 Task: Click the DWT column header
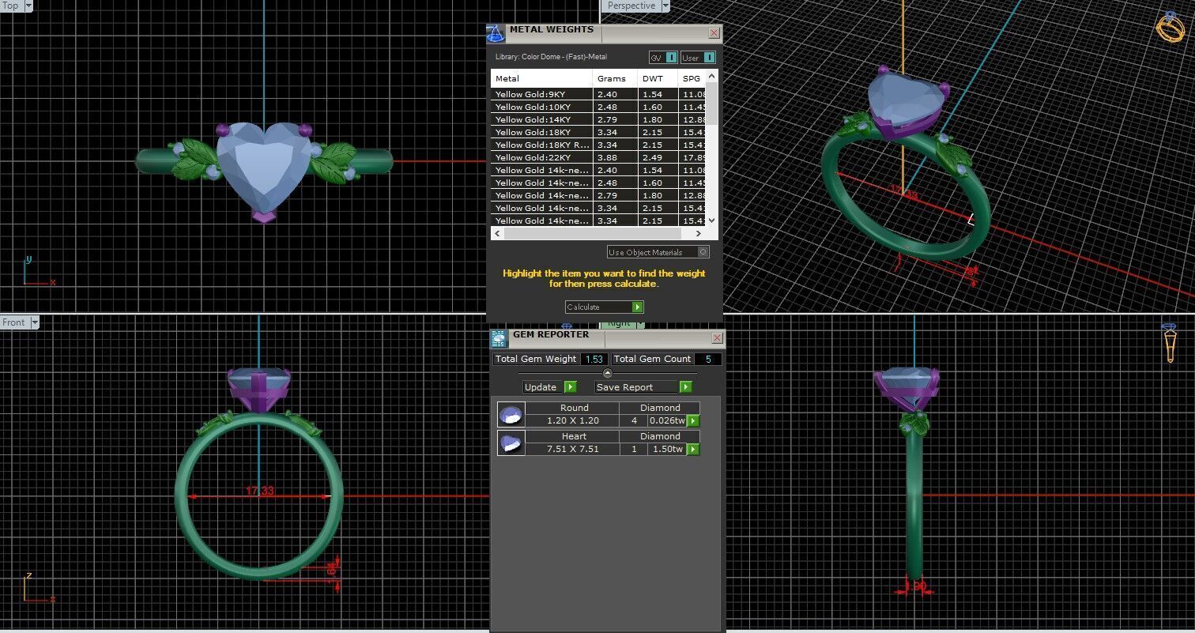pos(658,78)
